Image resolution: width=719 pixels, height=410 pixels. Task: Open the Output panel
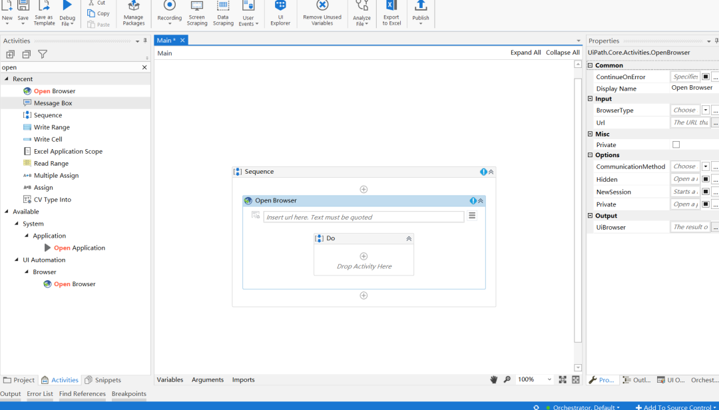point(11,394)
